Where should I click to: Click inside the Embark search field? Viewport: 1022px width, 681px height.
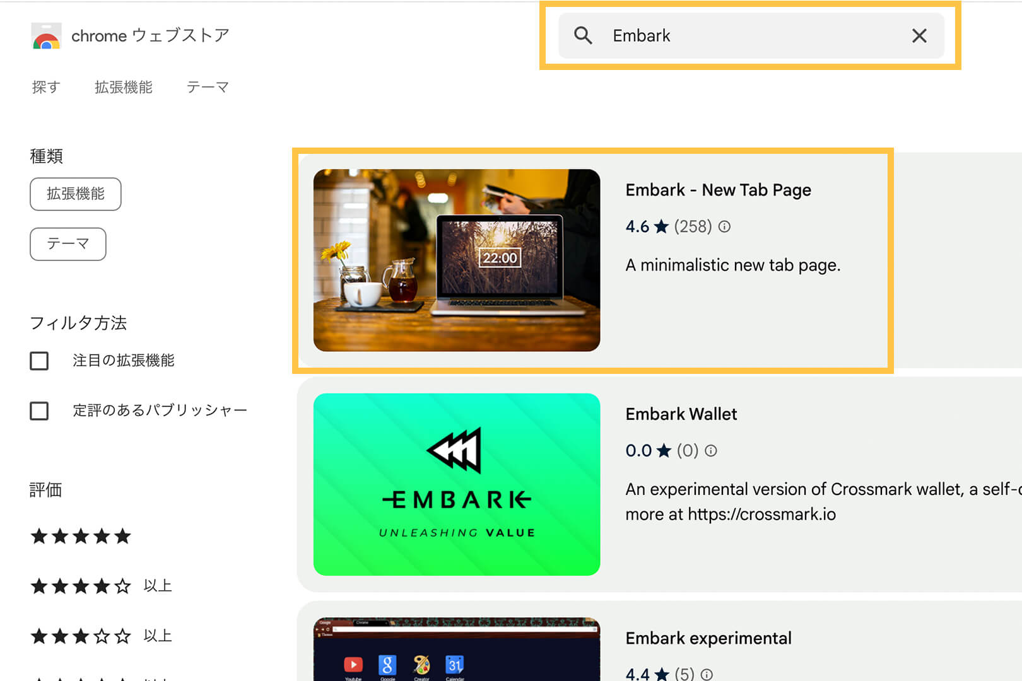tap(751, 35)
